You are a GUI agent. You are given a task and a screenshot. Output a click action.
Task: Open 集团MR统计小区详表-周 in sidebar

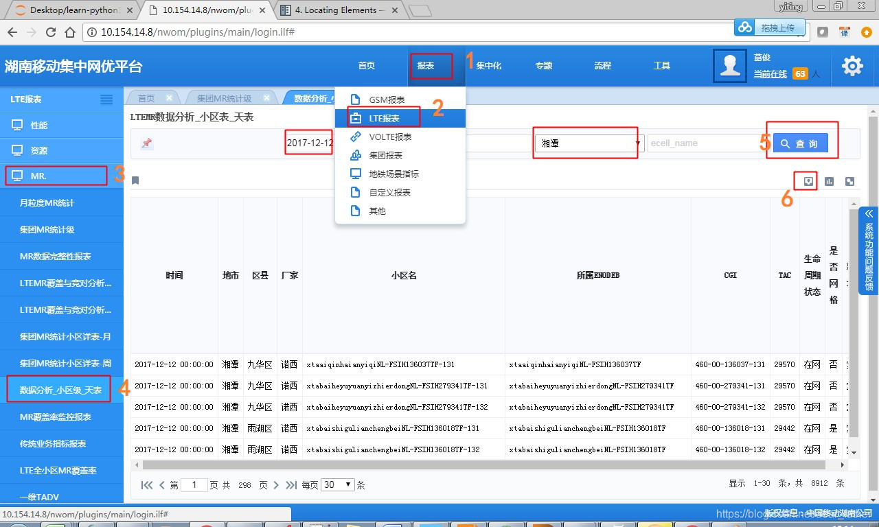pos(62,363)
